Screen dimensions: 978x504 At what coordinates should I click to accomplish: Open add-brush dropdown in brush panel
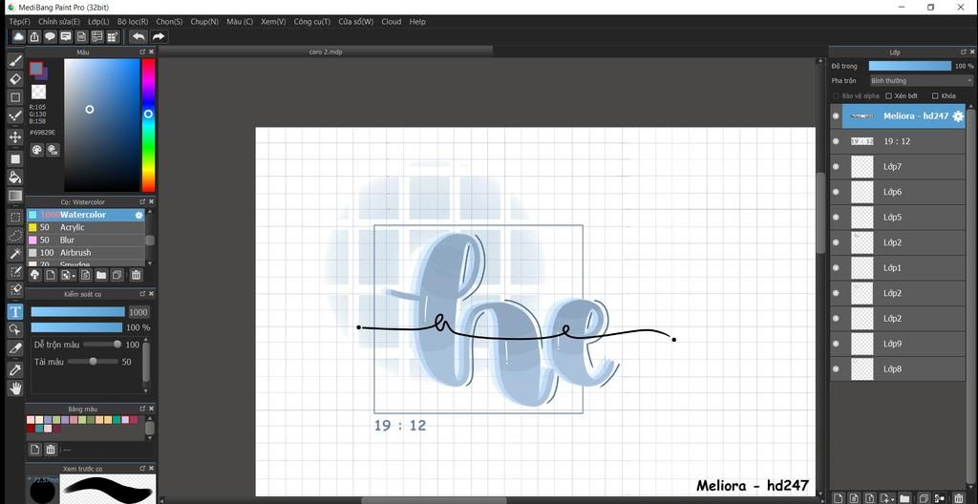click(x=68, y=275)
